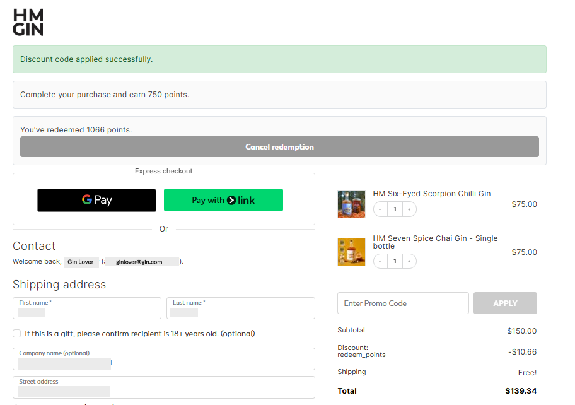
Task: Select HM Six-Eyed Scorpion Chilli Gin title
Action: click(x=432, y=194)
